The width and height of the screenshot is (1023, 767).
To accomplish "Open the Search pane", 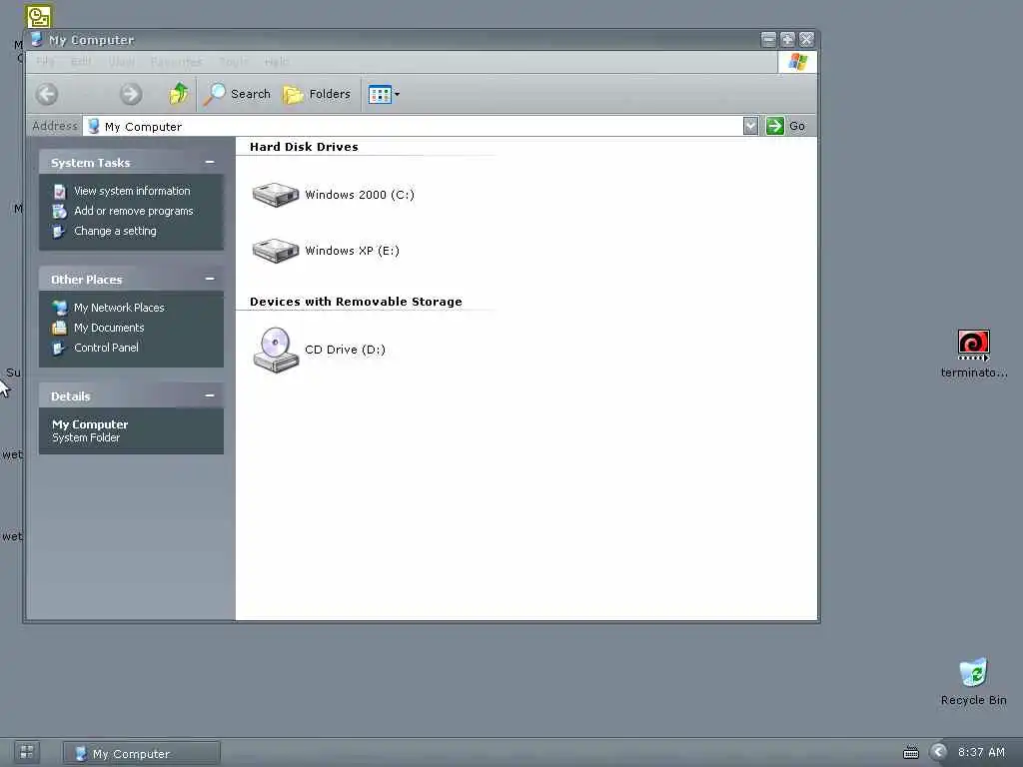I will tap(237, 94).
